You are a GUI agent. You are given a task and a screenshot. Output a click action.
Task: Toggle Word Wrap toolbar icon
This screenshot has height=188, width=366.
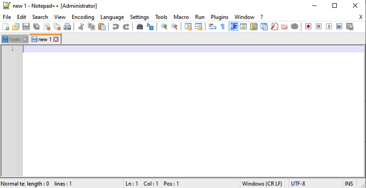tap(212, 27)
